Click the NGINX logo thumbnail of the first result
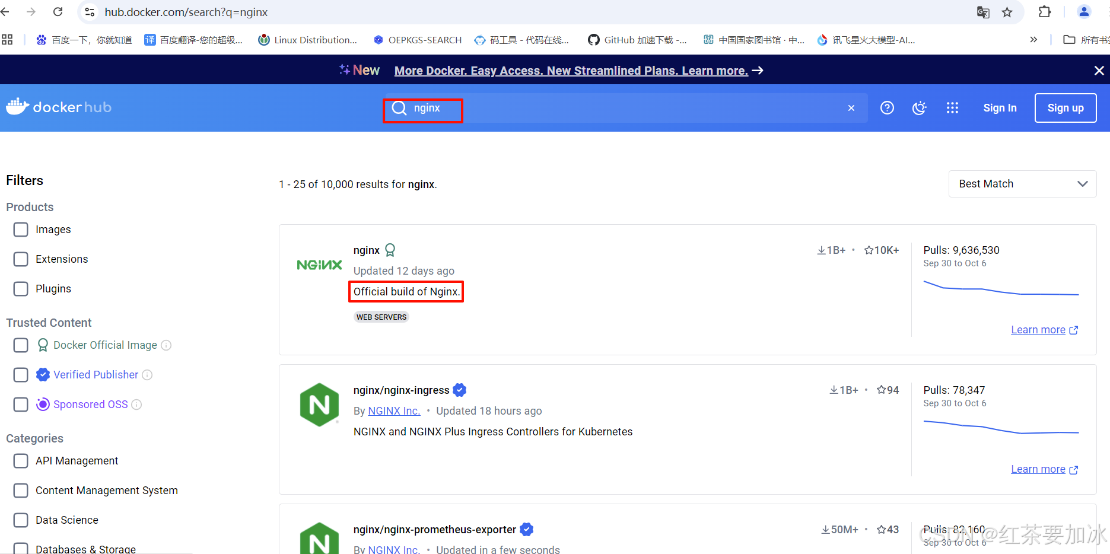1110x554 pixels. click(319, 265)
